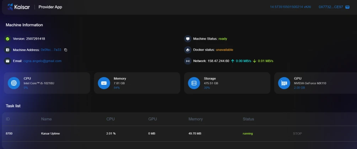The height and width of the screenshot is (149, 357).
Task: Click the Kaisar brand name text
Action: pos(22,7)
